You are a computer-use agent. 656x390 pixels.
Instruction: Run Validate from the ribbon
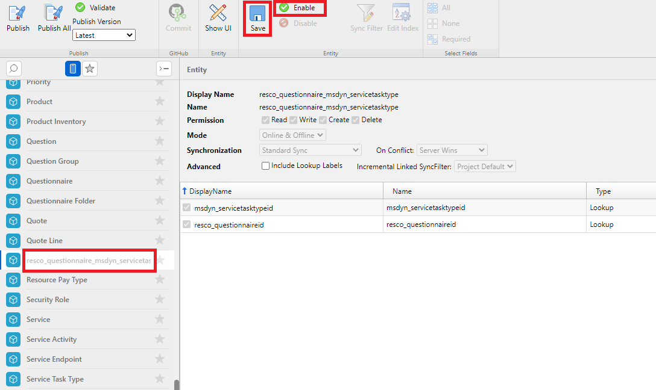point(95,7)
